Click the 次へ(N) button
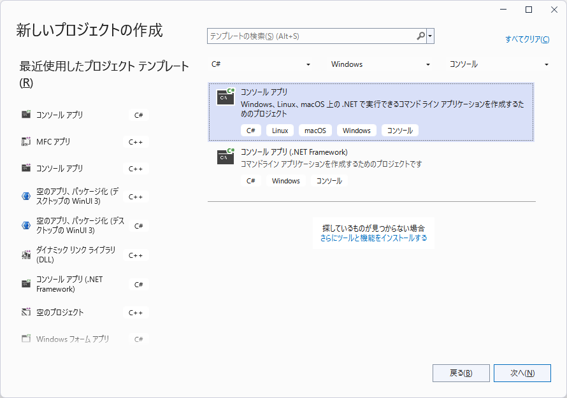 coord(522,373)
